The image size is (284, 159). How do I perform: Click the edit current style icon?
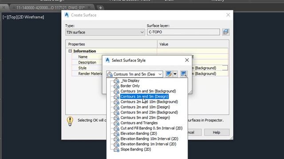point(169,74)
